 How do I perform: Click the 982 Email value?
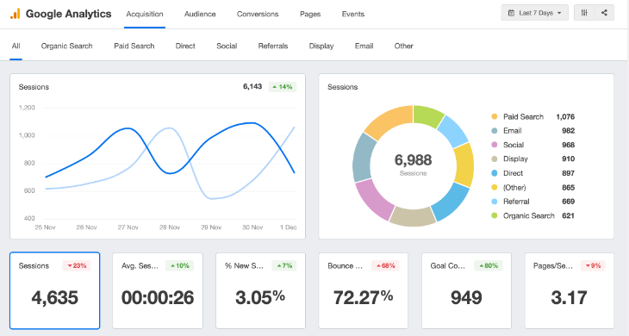pos(568,131)
